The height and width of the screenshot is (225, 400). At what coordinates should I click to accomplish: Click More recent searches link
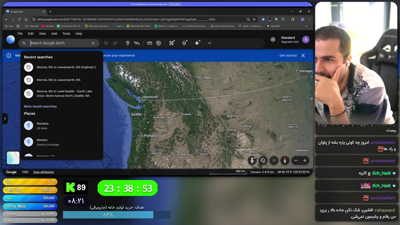(40, 107)
